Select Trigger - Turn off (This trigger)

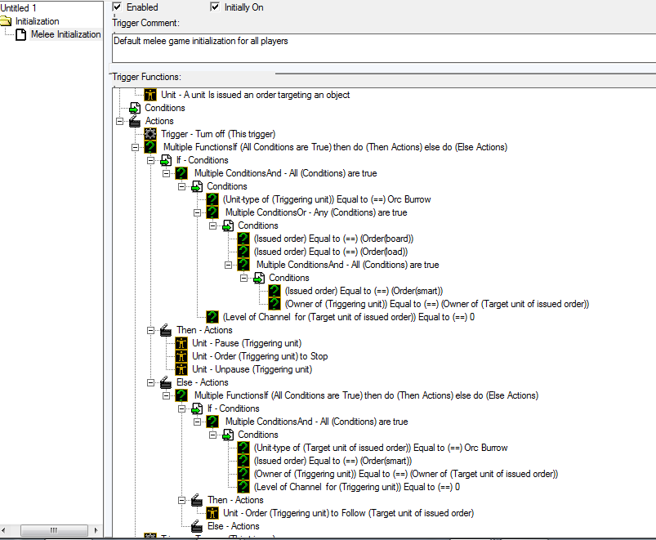pyautogui.click(x=218, y=134)
